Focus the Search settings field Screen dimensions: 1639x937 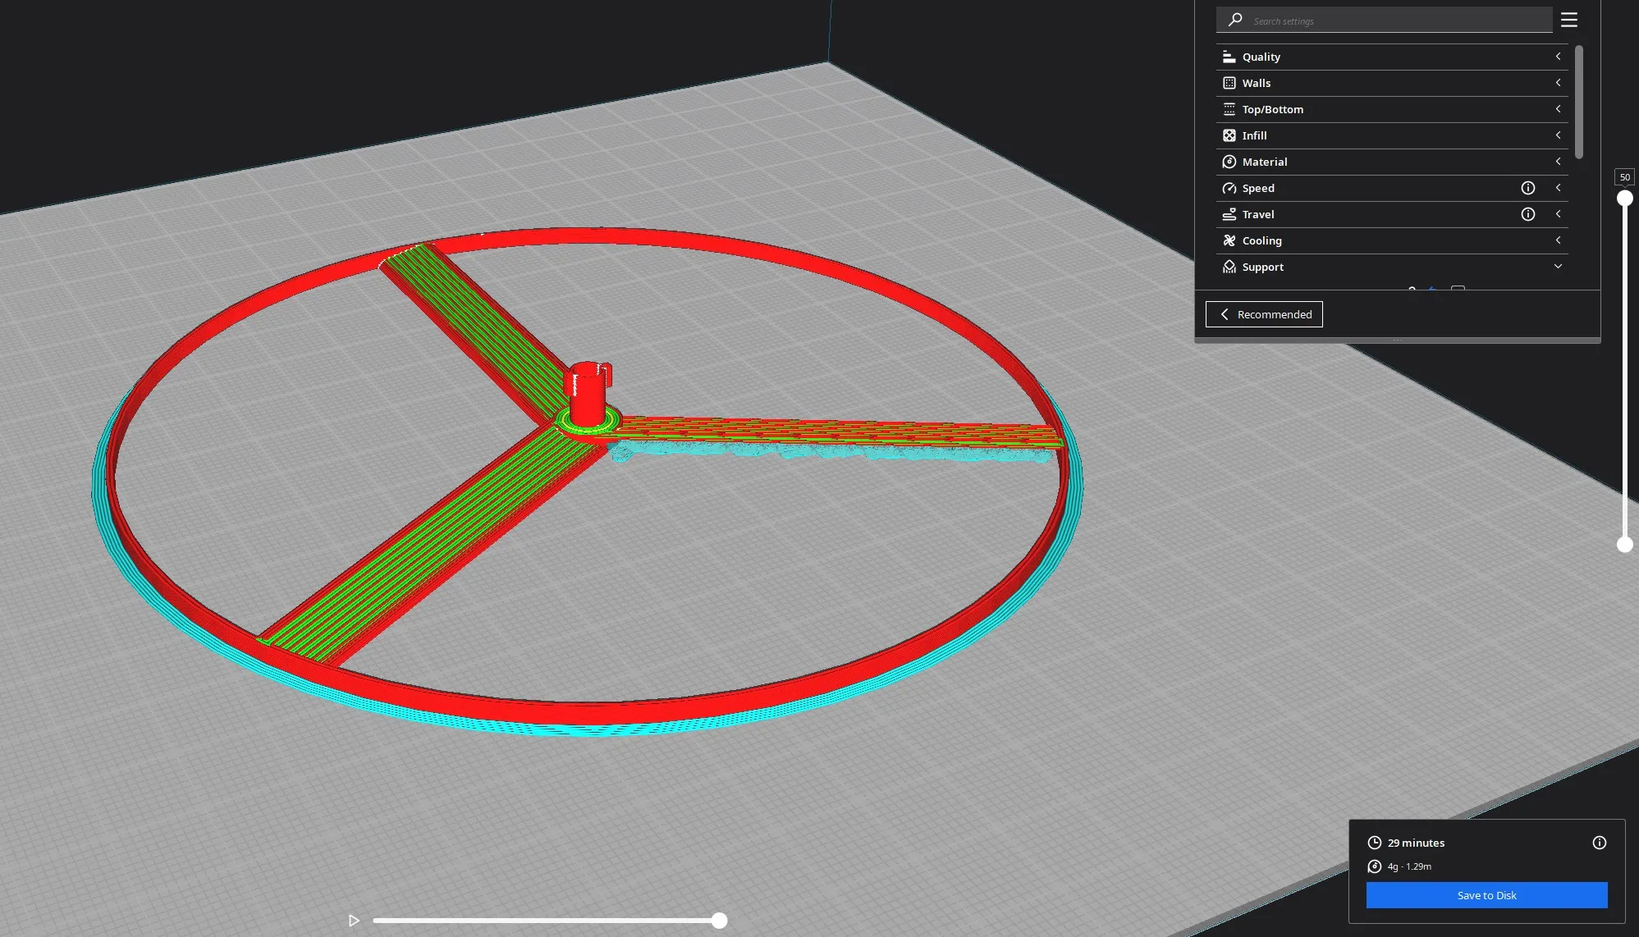(1395, 21)
